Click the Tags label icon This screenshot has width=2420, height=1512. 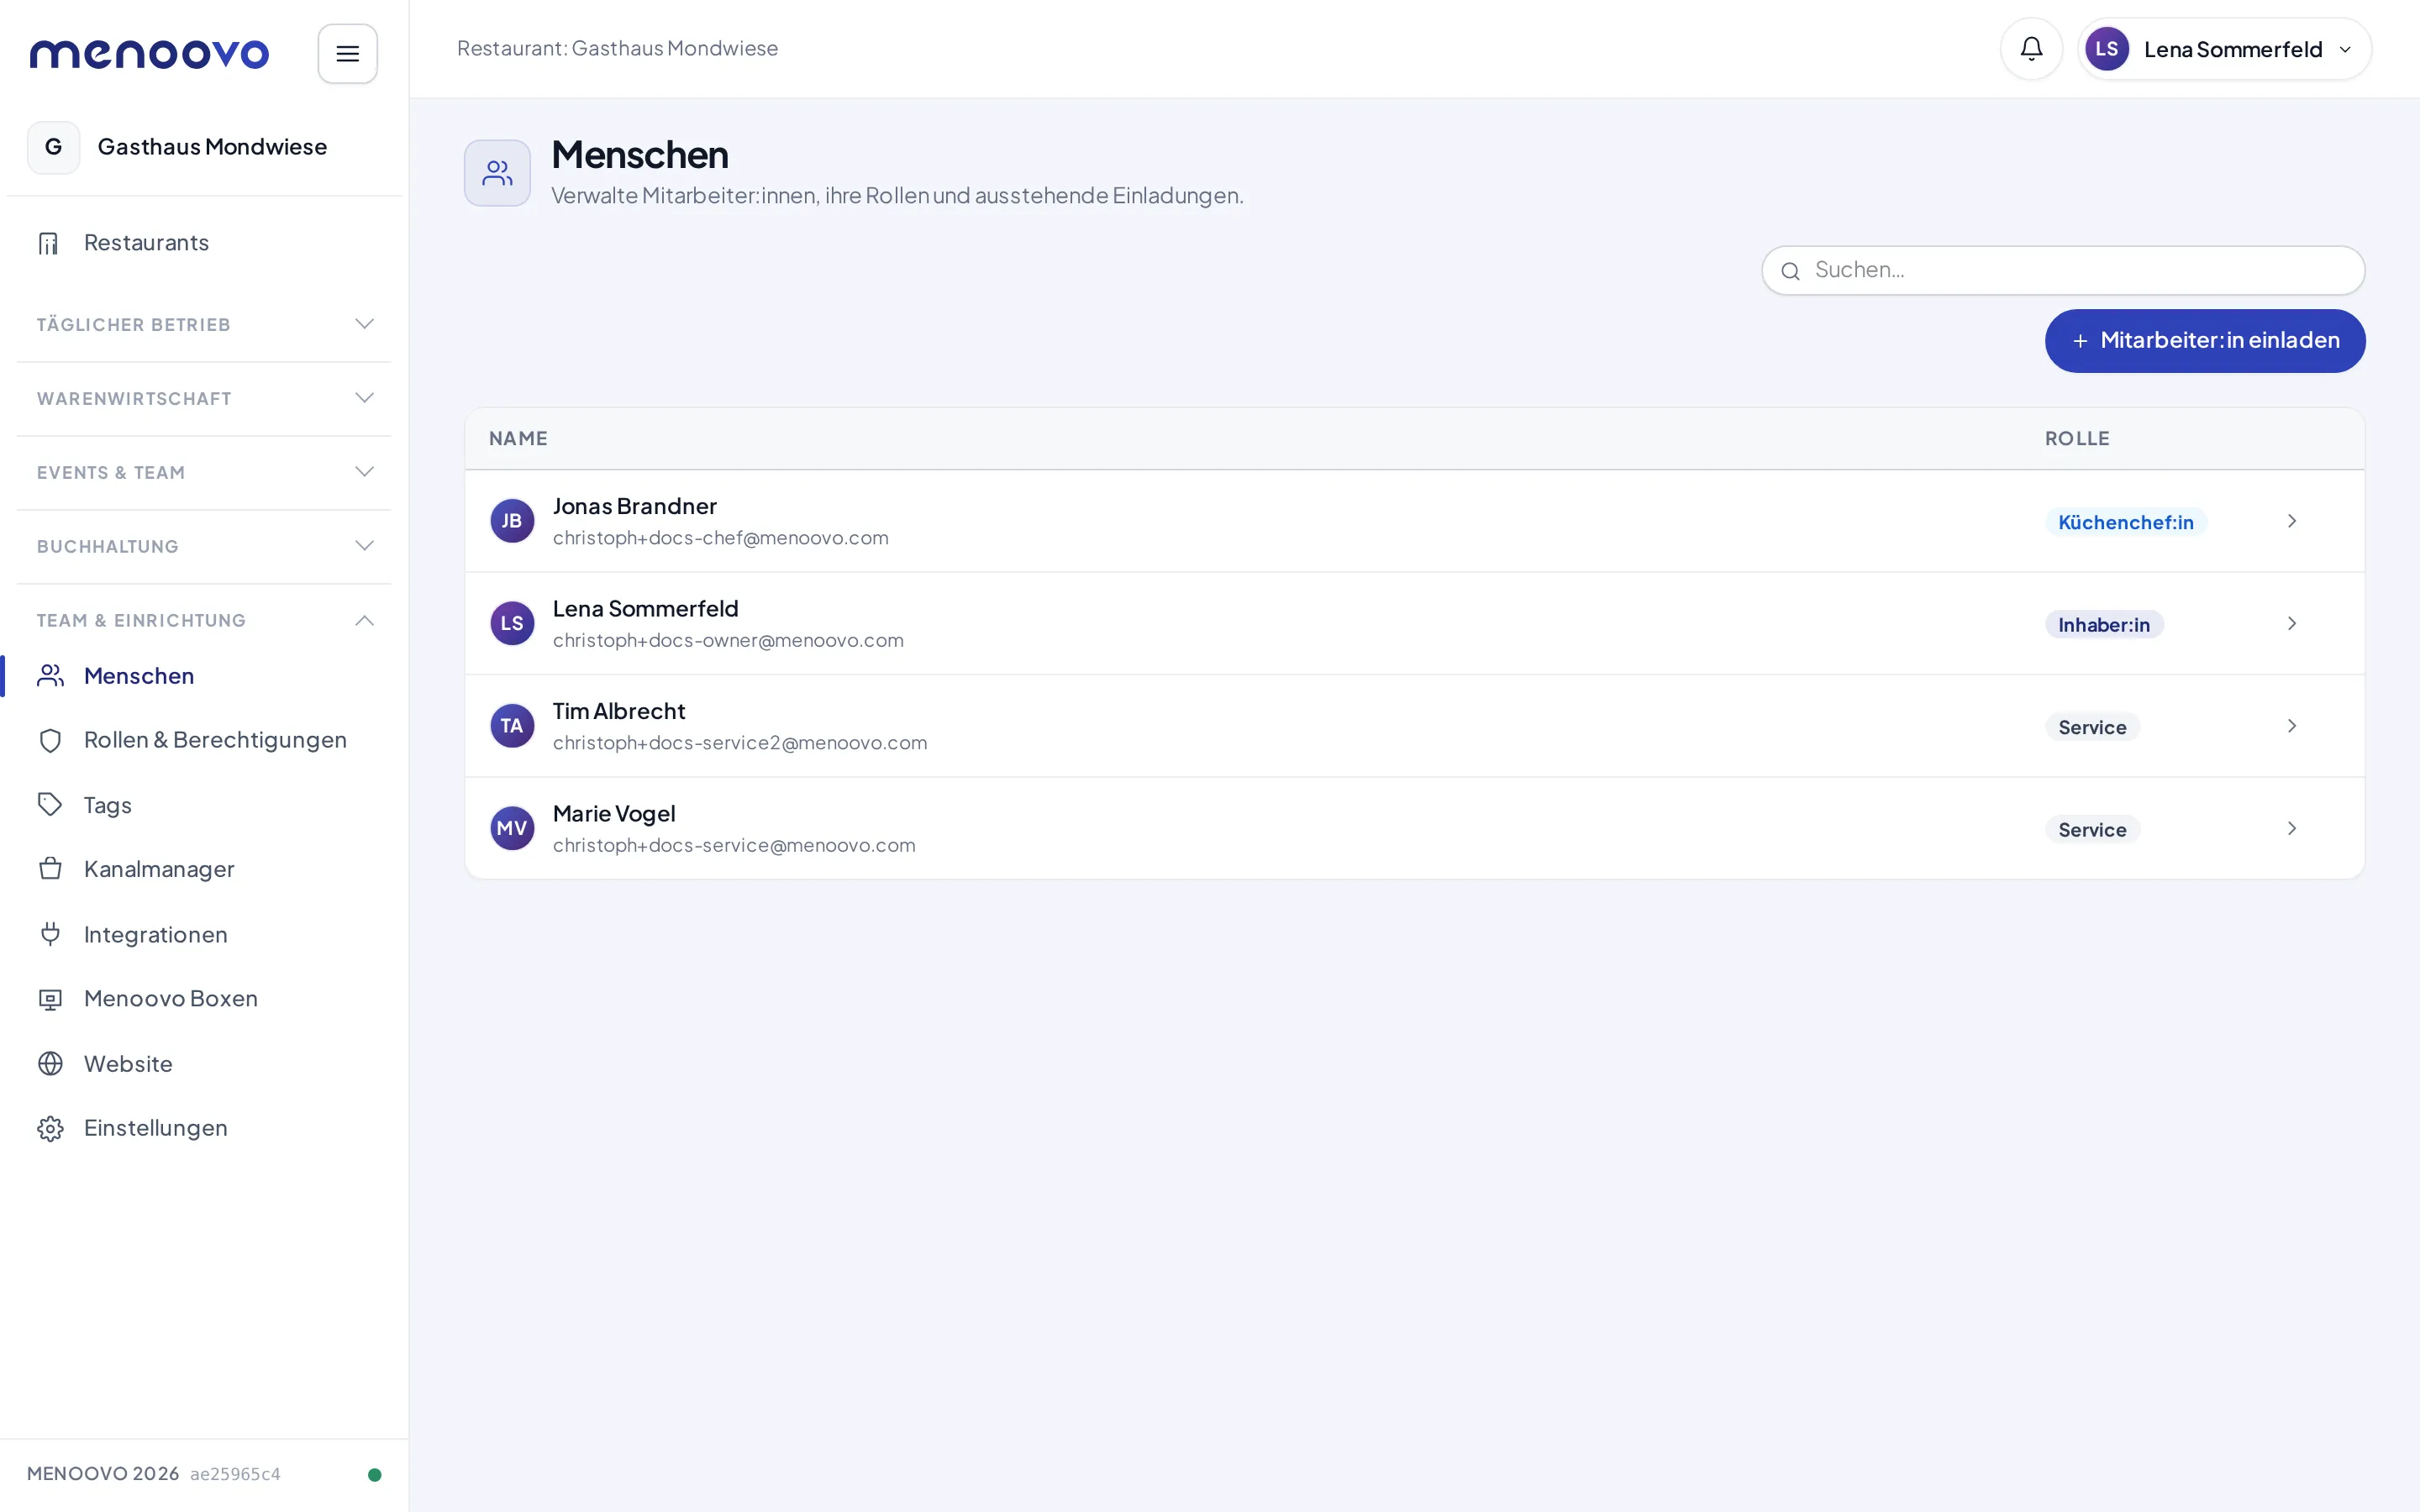[50, 804]
